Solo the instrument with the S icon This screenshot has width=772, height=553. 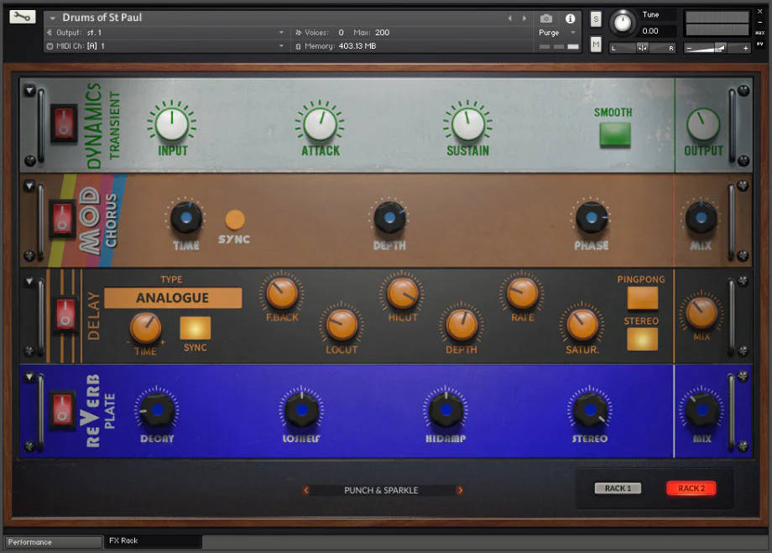point(595,18)
